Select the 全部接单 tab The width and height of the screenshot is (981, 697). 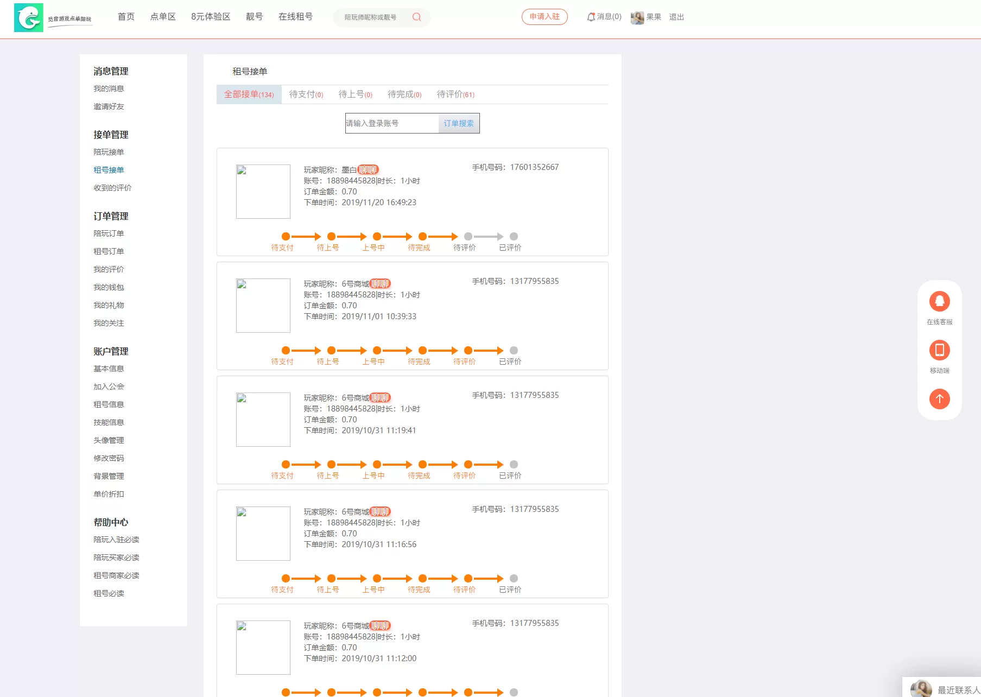pyautogui.click(x=249, y=94)
